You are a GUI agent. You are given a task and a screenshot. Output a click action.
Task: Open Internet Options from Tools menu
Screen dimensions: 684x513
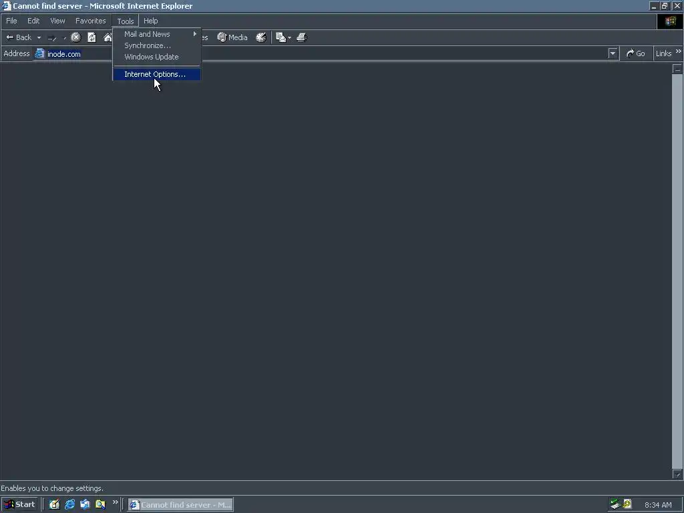[x=157, y=74]
